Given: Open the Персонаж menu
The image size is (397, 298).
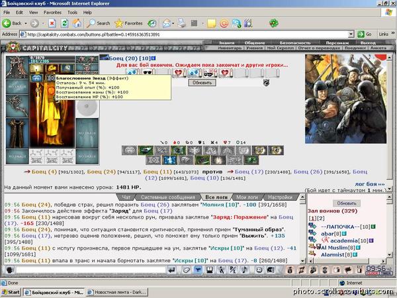Looking at the screenshot, I should [337, 43].
